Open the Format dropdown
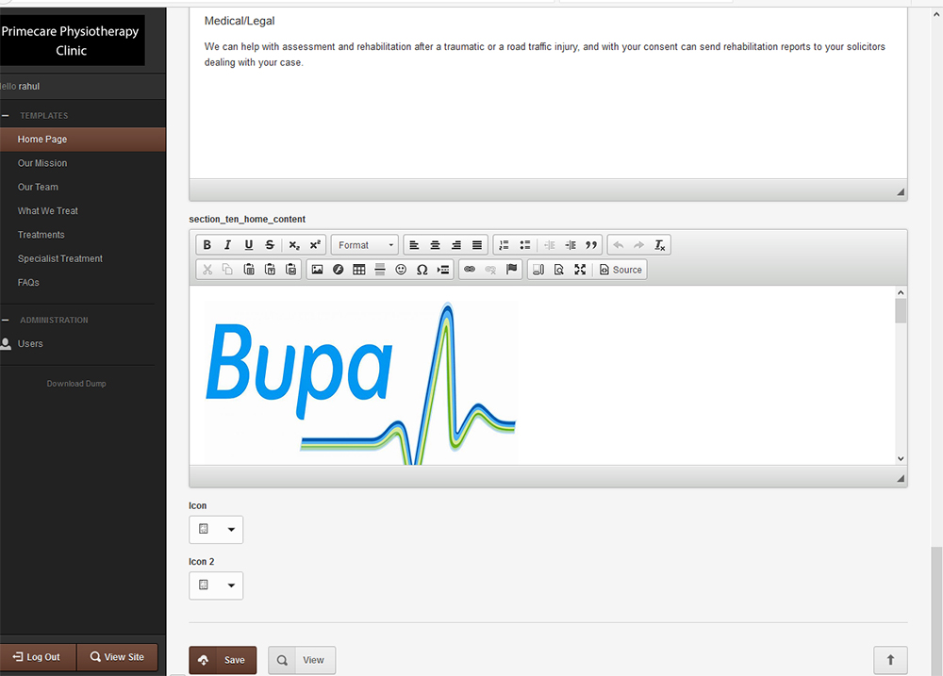 364,245
